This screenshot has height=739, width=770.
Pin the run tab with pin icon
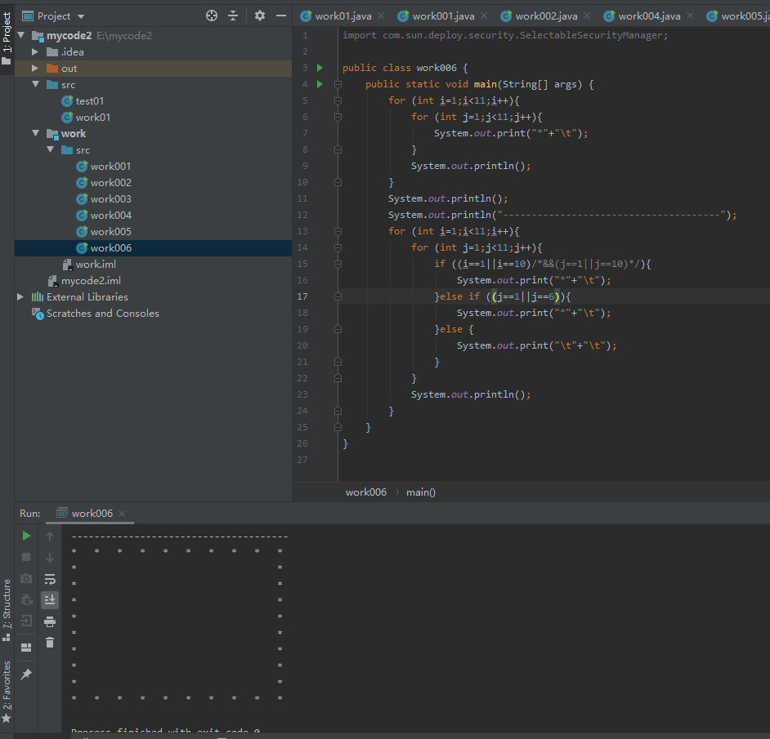[26, 674]
